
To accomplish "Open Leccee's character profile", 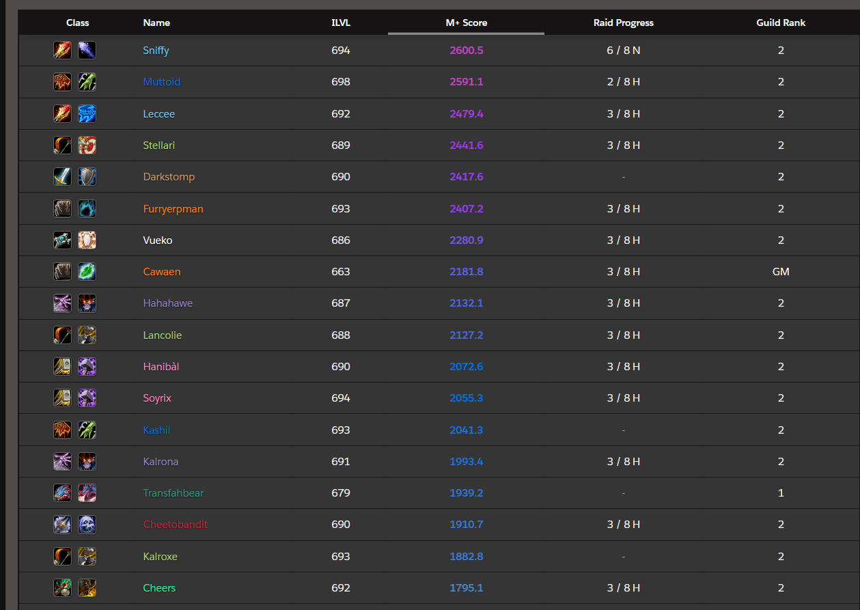I will (159, 113).
